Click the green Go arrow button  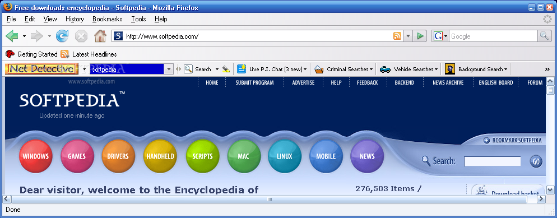pos(420,36)
